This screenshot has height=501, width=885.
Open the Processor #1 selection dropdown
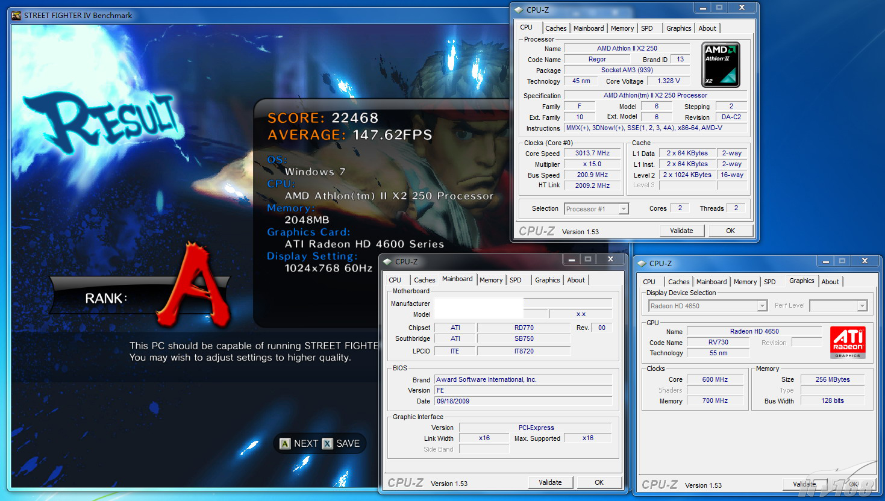[596, 209]
